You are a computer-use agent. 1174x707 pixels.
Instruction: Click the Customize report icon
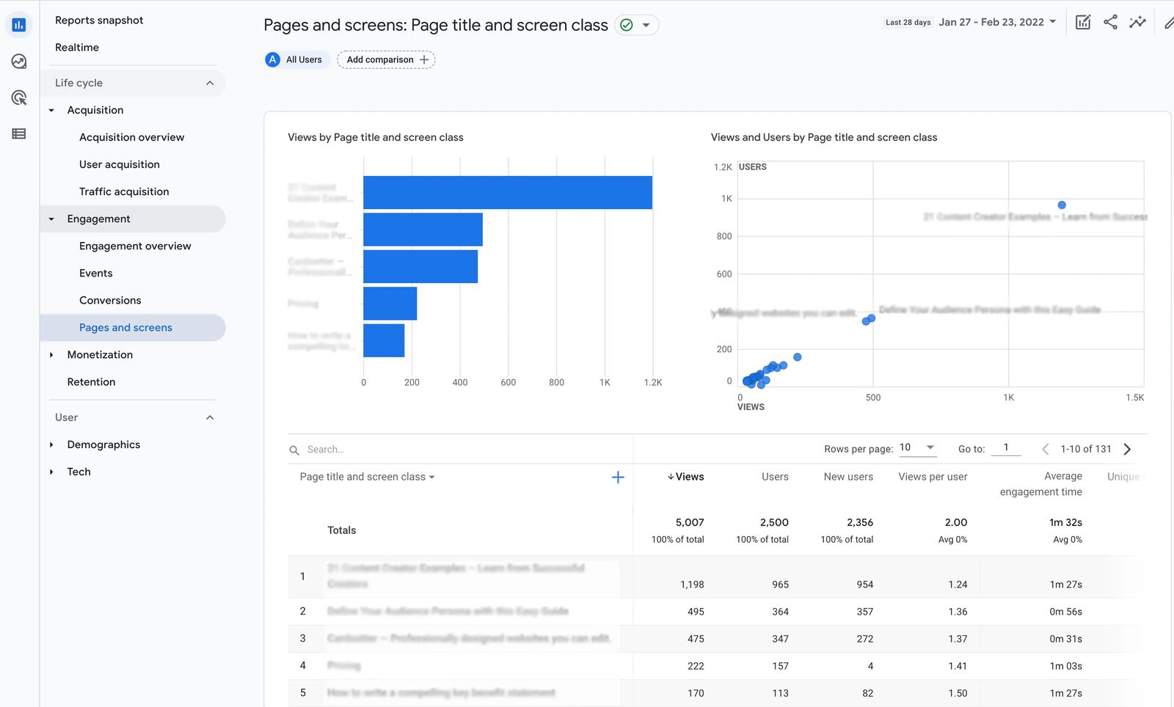(1082, 22)
